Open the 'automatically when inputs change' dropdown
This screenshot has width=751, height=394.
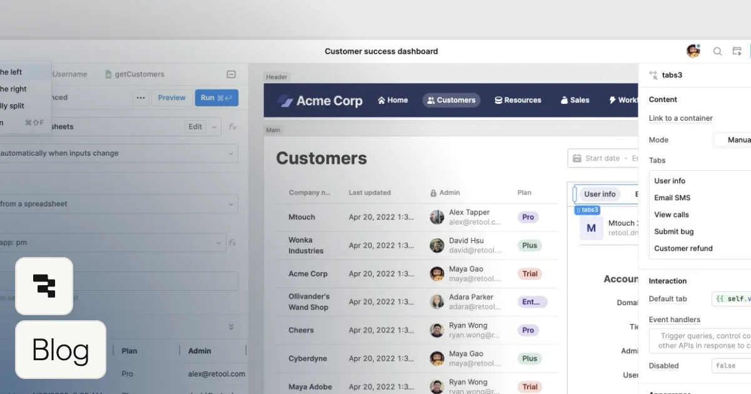[119, 153]
